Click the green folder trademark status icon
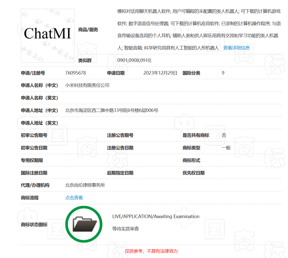Viewport: 288px width, 258px height. (x=84, y=224)
